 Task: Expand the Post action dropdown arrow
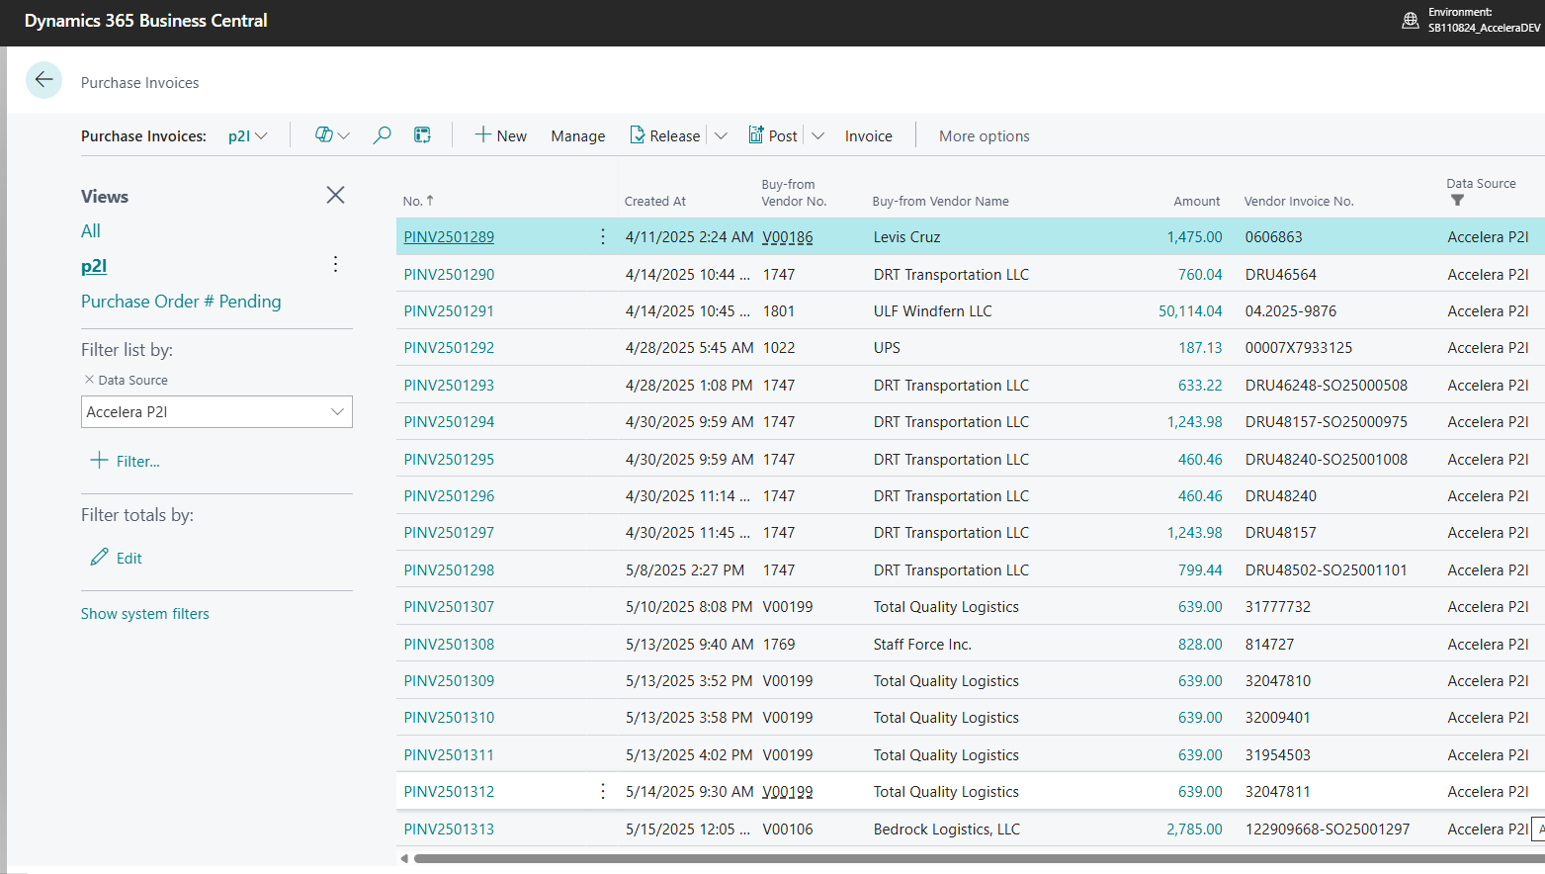[x=817, y=136]
